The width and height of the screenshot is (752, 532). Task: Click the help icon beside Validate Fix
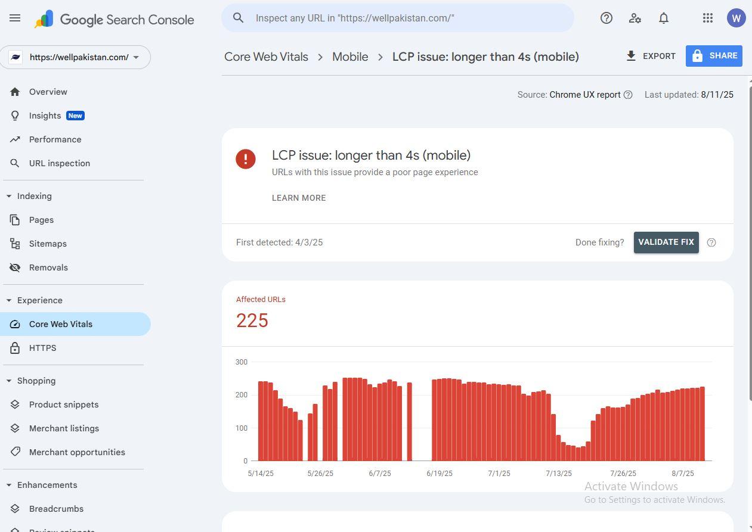coord(711,242)
